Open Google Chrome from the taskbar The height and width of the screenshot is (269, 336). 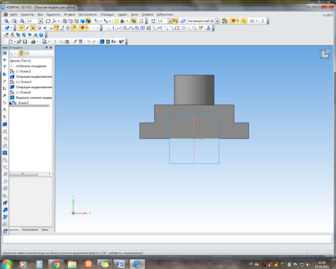(56, 264)
